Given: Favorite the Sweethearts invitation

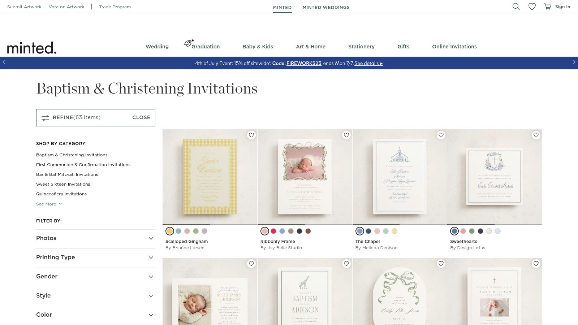Looking at the screenshot, I should (x=536, y=135).
